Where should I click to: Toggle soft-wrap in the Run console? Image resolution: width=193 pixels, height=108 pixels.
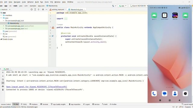click(x=3, y=79)
